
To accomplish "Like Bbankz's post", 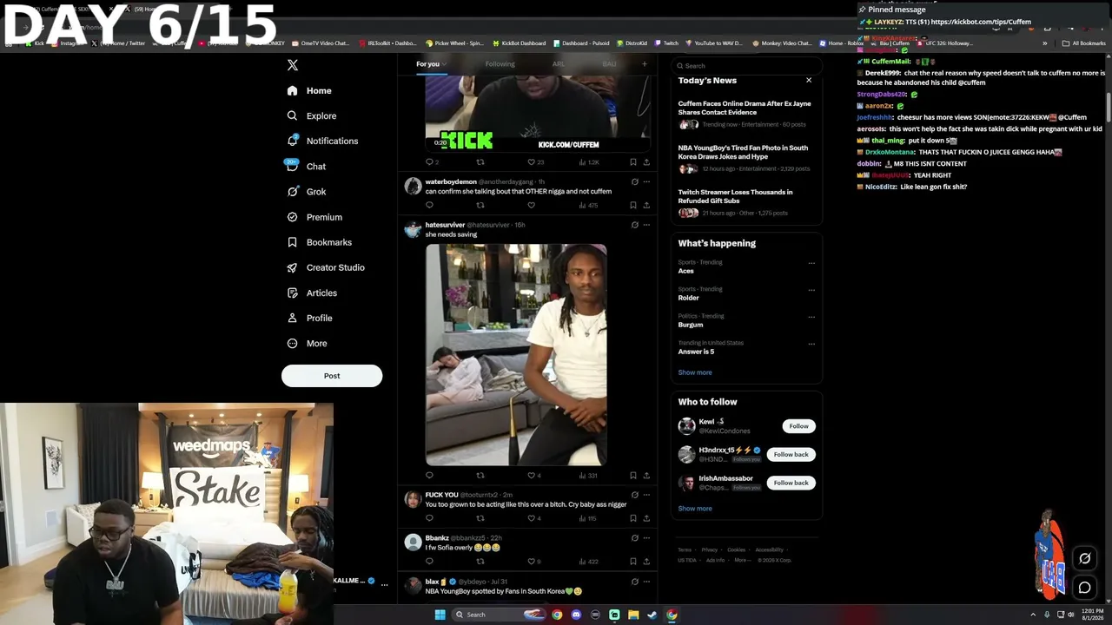I will [x=533, y=562].
